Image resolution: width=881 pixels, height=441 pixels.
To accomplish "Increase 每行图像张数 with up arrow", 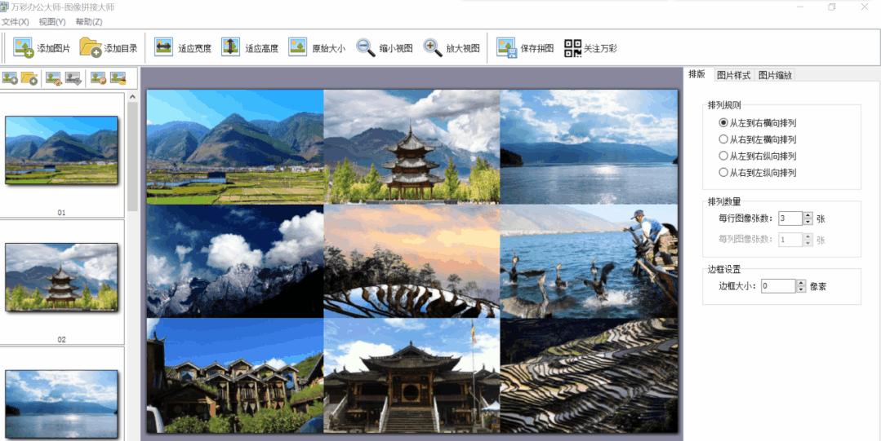I will 808,215.
